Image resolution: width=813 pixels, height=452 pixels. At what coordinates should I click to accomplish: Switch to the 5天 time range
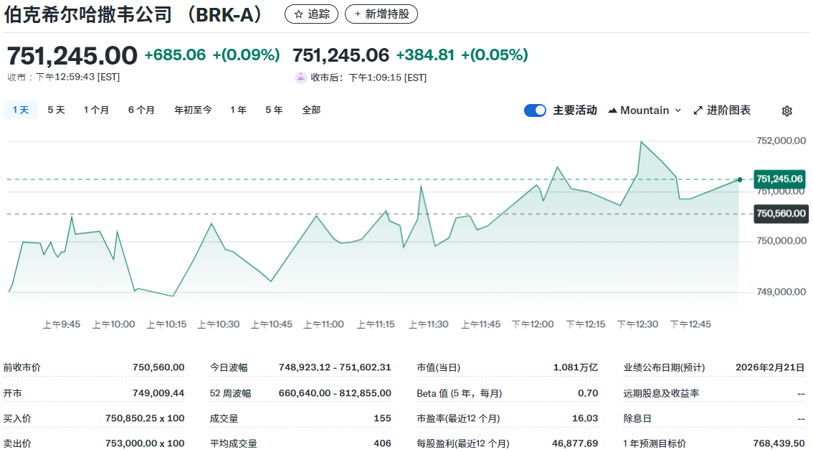click(56, 110)
